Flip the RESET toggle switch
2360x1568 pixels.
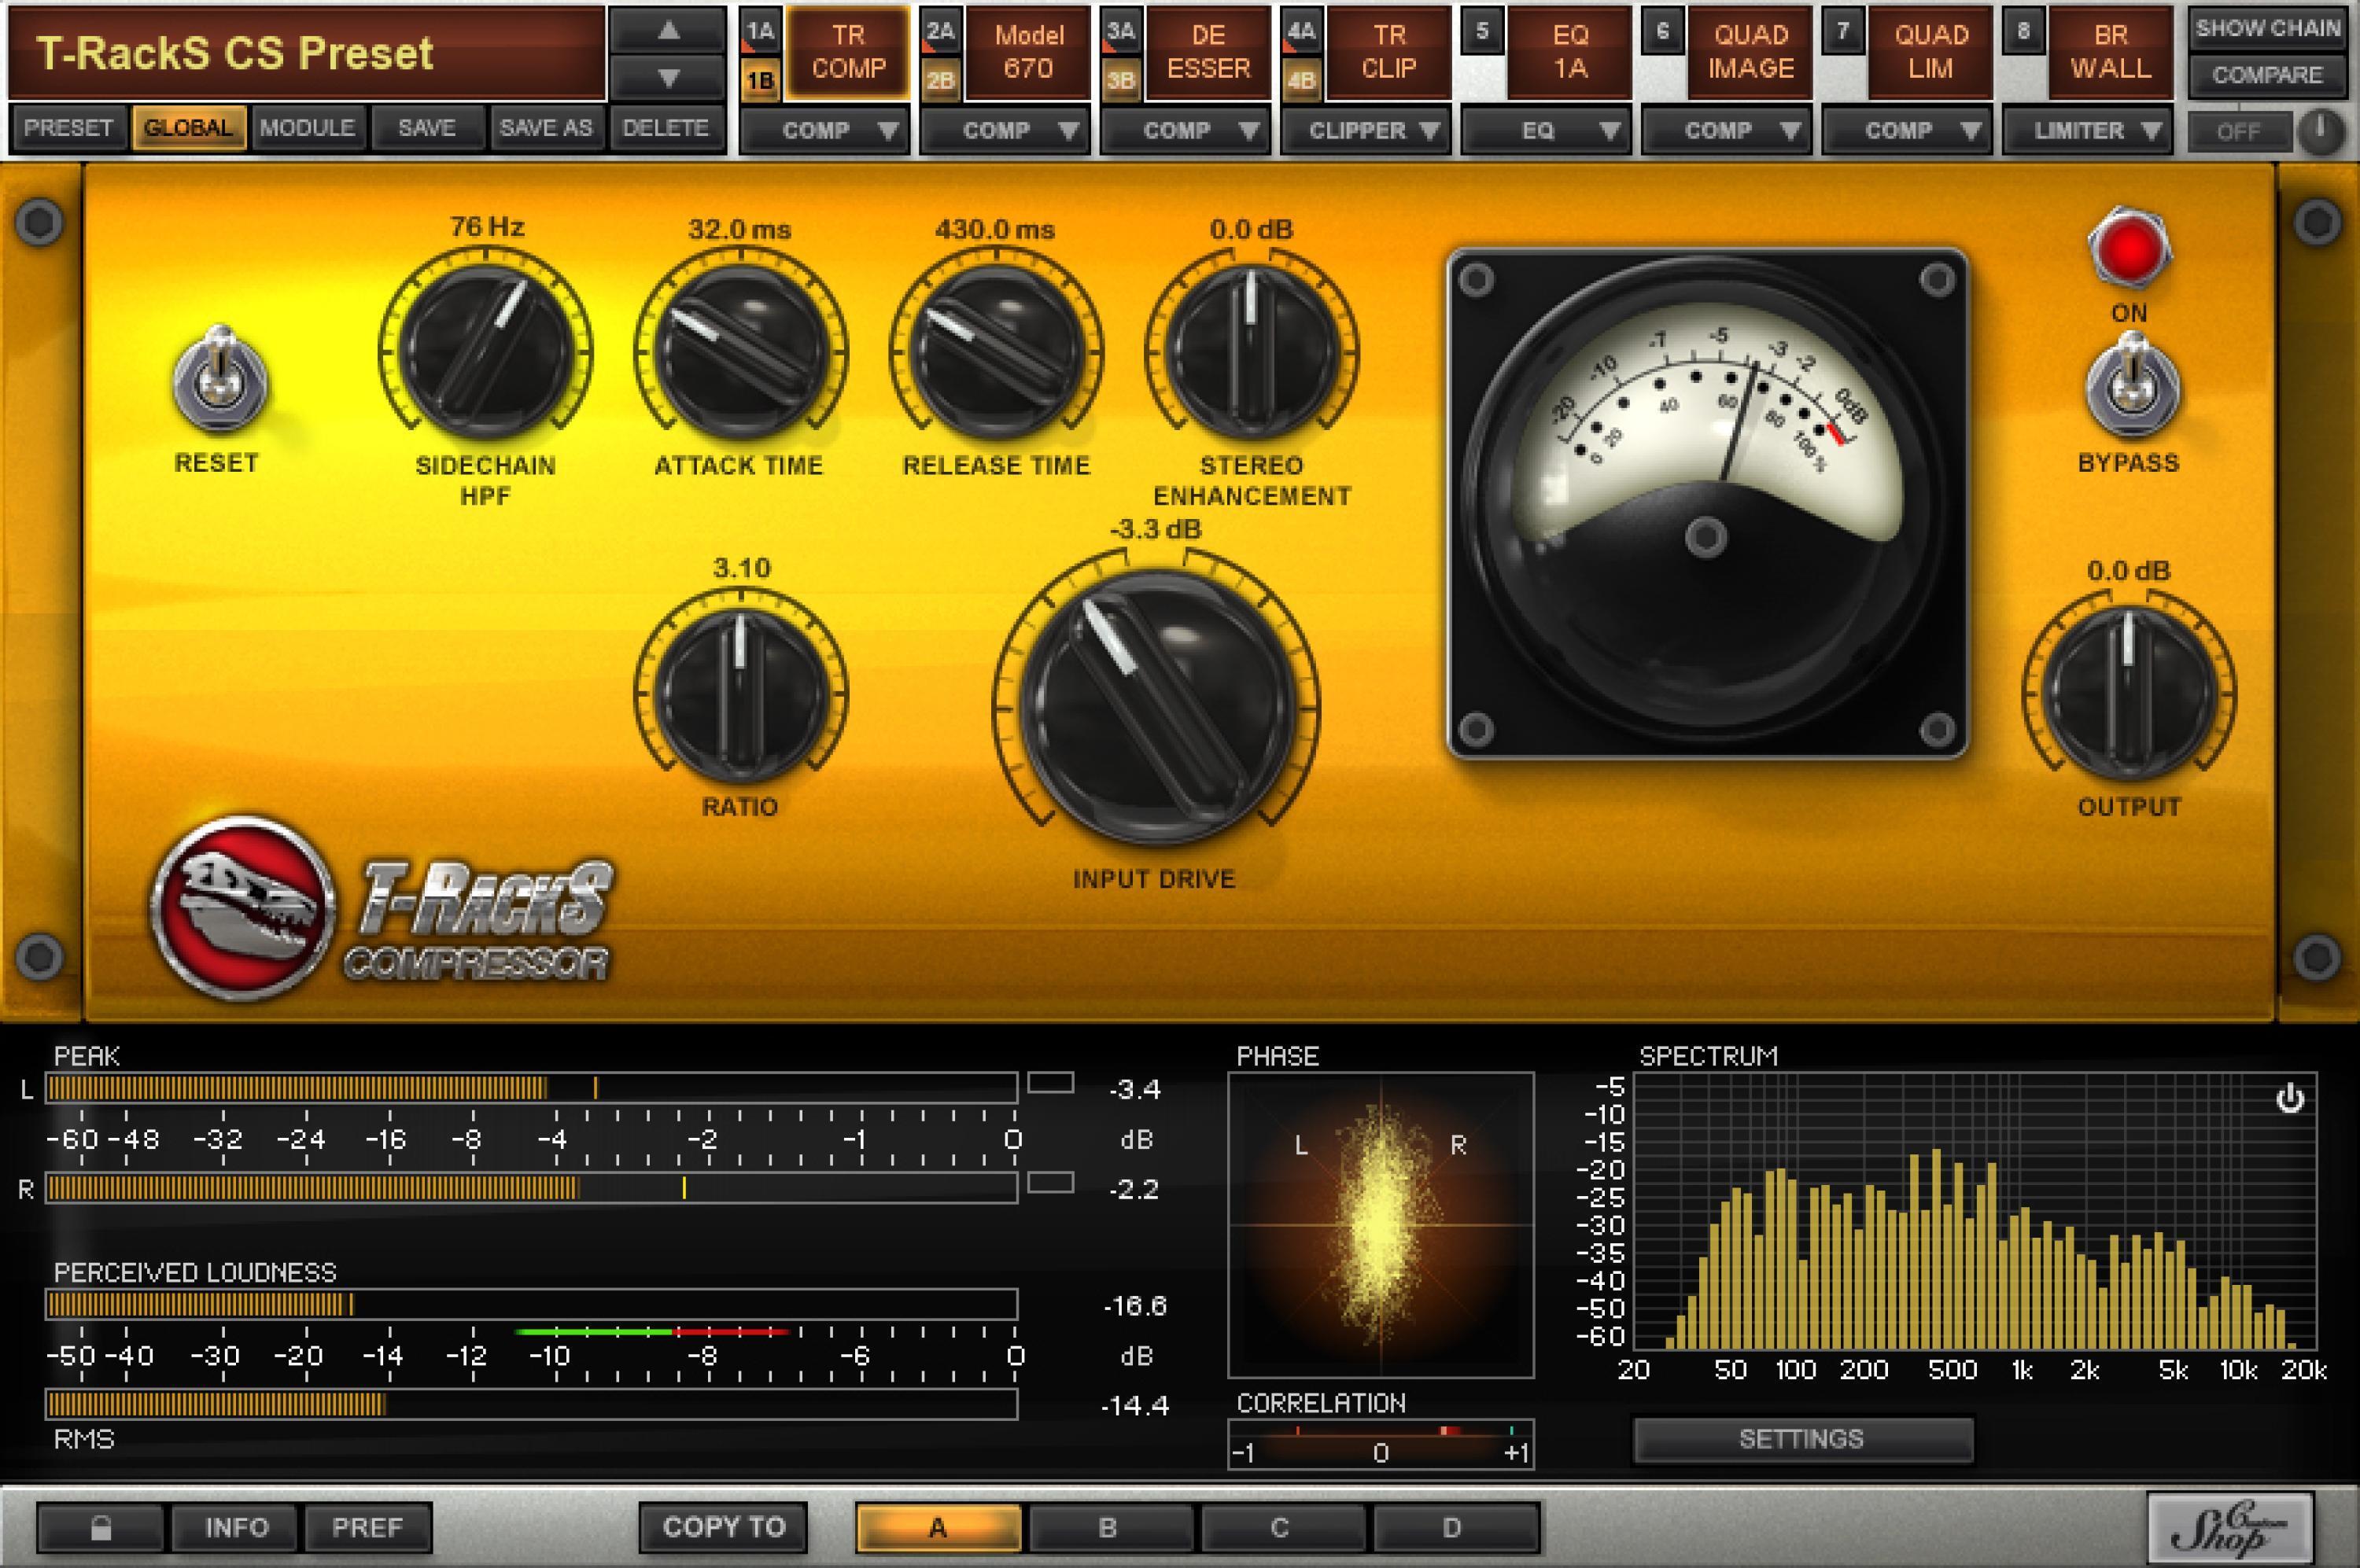point(220,380)
